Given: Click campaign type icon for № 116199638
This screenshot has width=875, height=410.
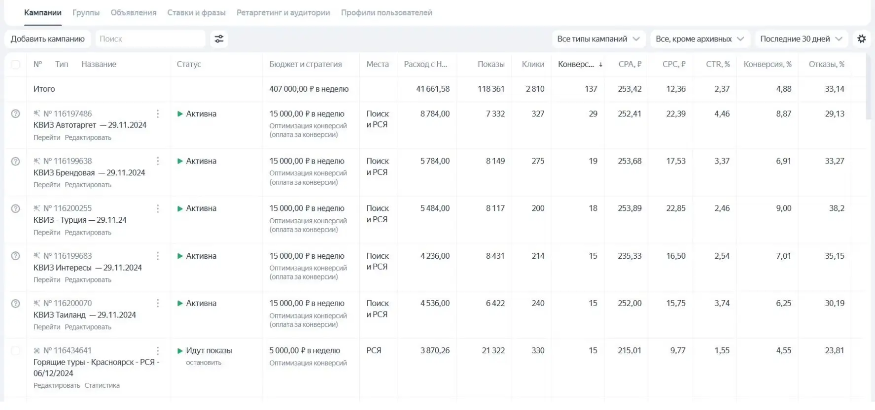Looking at the screenshot, I should pyautogui.click(x=36, y=161).
